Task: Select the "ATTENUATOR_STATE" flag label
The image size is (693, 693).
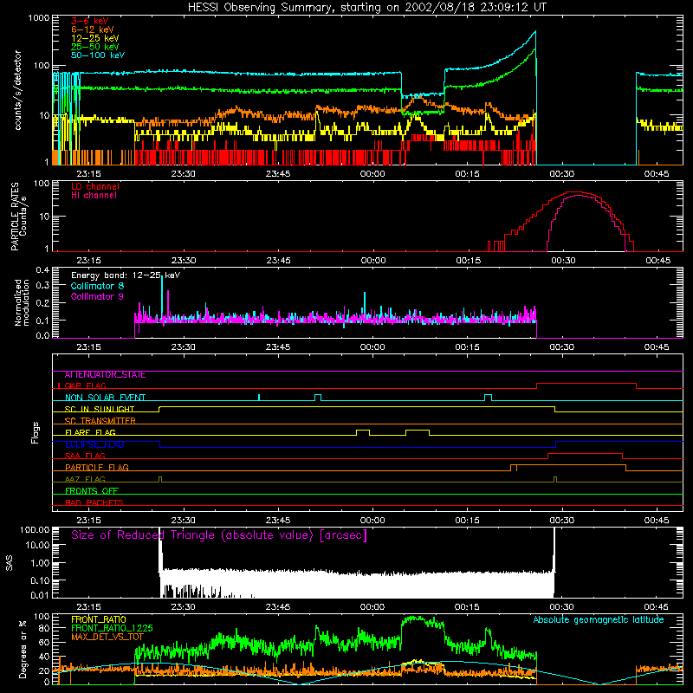Action: [x=105, y=375]
